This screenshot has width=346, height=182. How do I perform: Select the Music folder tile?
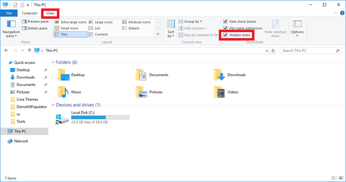point(69,92)
